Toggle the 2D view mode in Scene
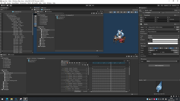The width and height of the screenshot is (180, 101). click(x=115, y=12)
